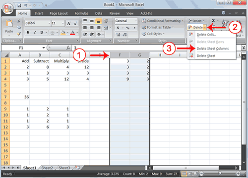
Task: Toggle Bold formatting
Action: [x=28, y=33]
